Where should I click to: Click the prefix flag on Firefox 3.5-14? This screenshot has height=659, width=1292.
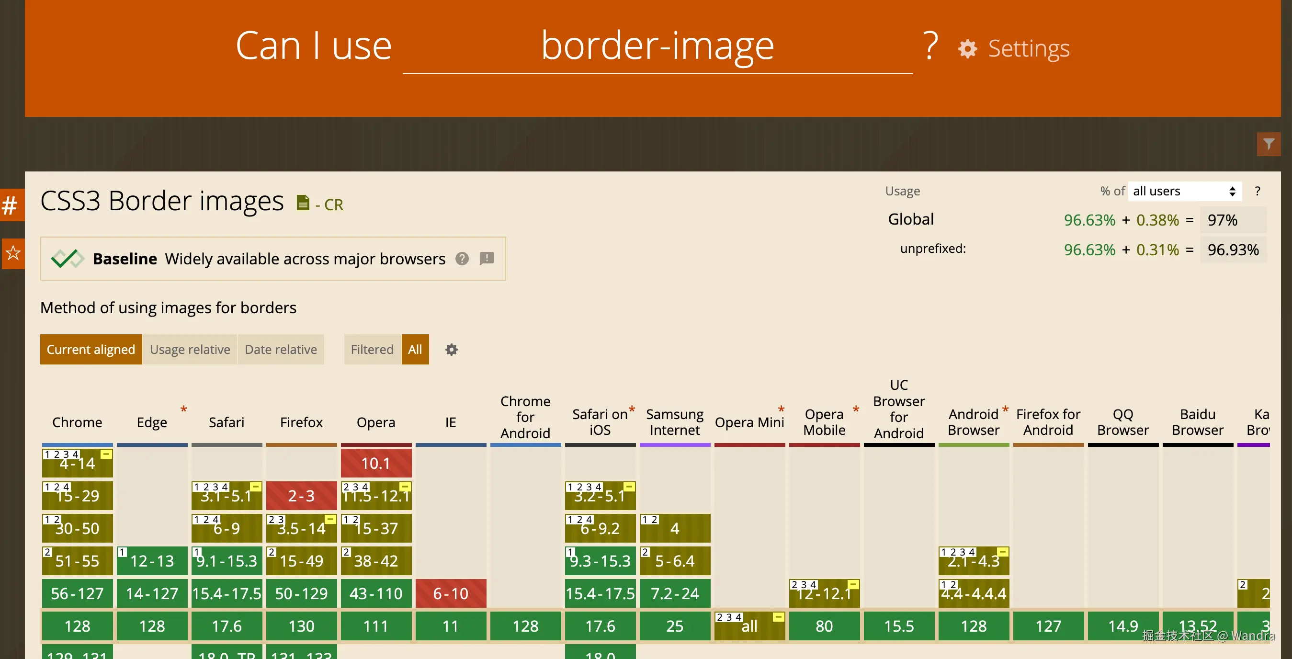point(330,520)
